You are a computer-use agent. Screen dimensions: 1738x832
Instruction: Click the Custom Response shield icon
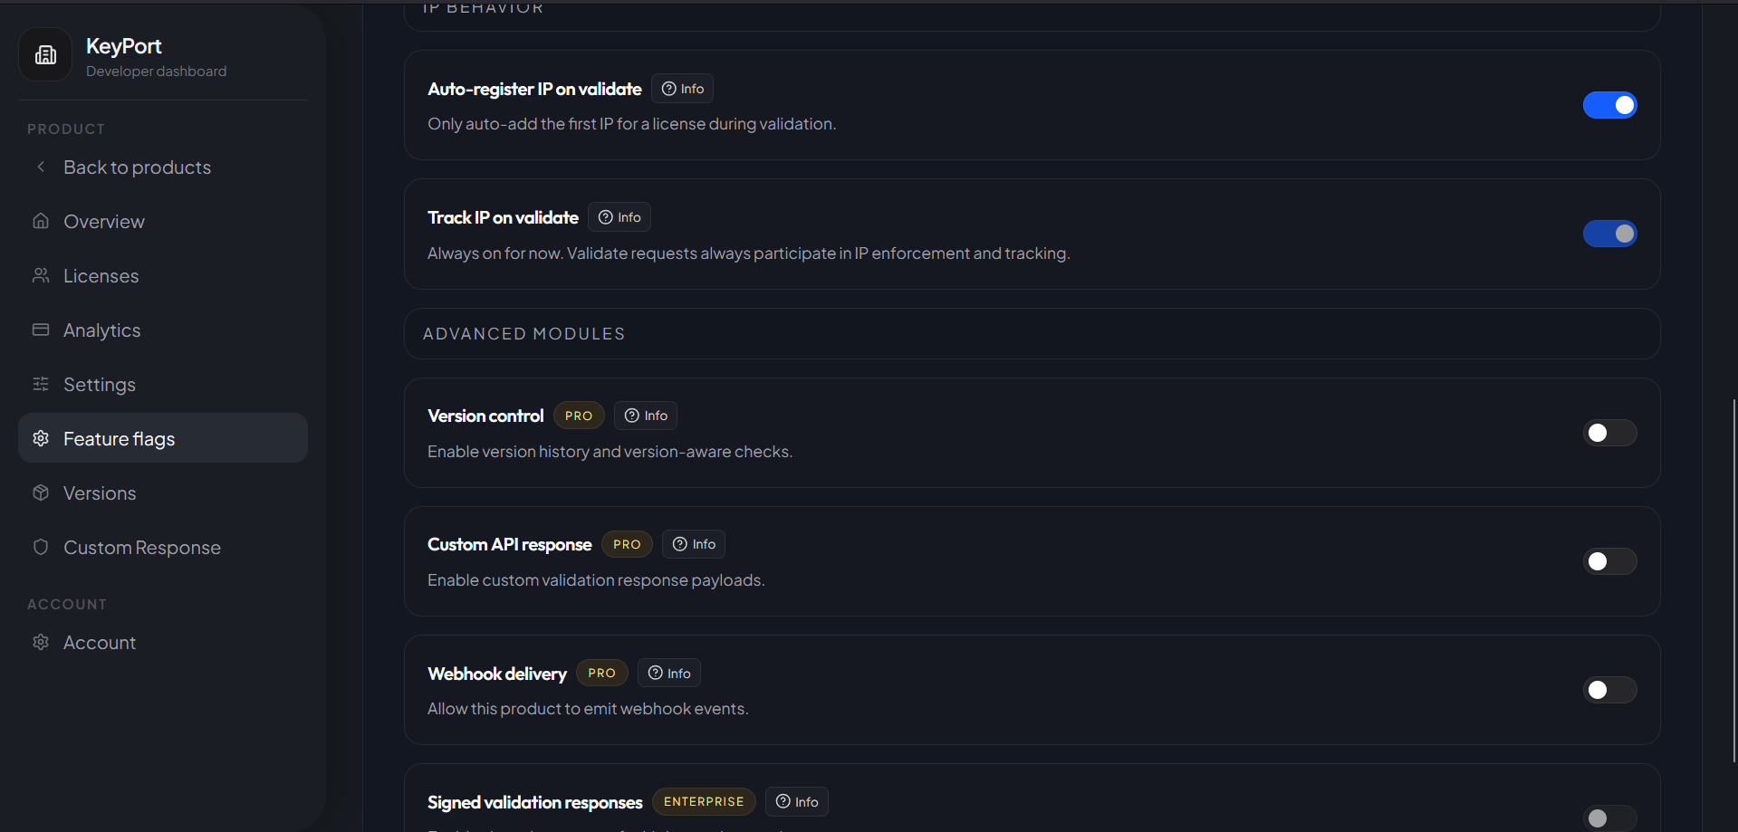(41, 547)
